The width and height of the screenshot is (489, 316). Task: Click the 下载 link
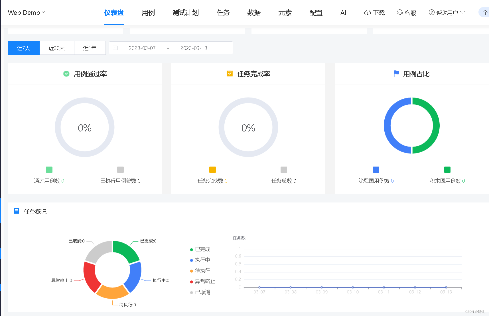(379, 13)
